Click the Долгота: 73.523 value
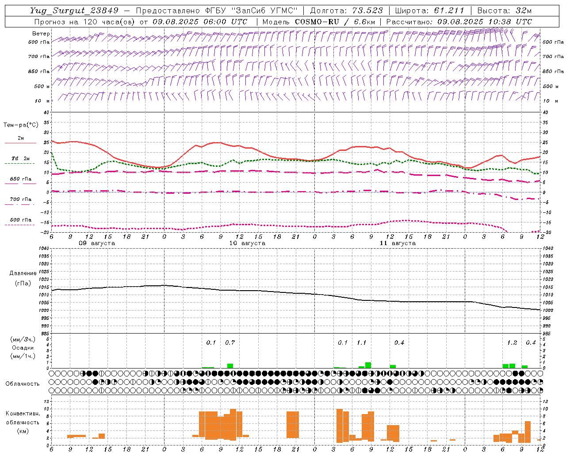 [347, 11]
